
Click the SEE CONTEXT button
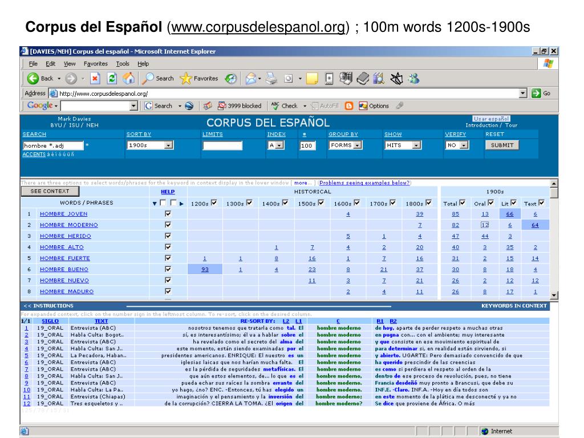50,192
